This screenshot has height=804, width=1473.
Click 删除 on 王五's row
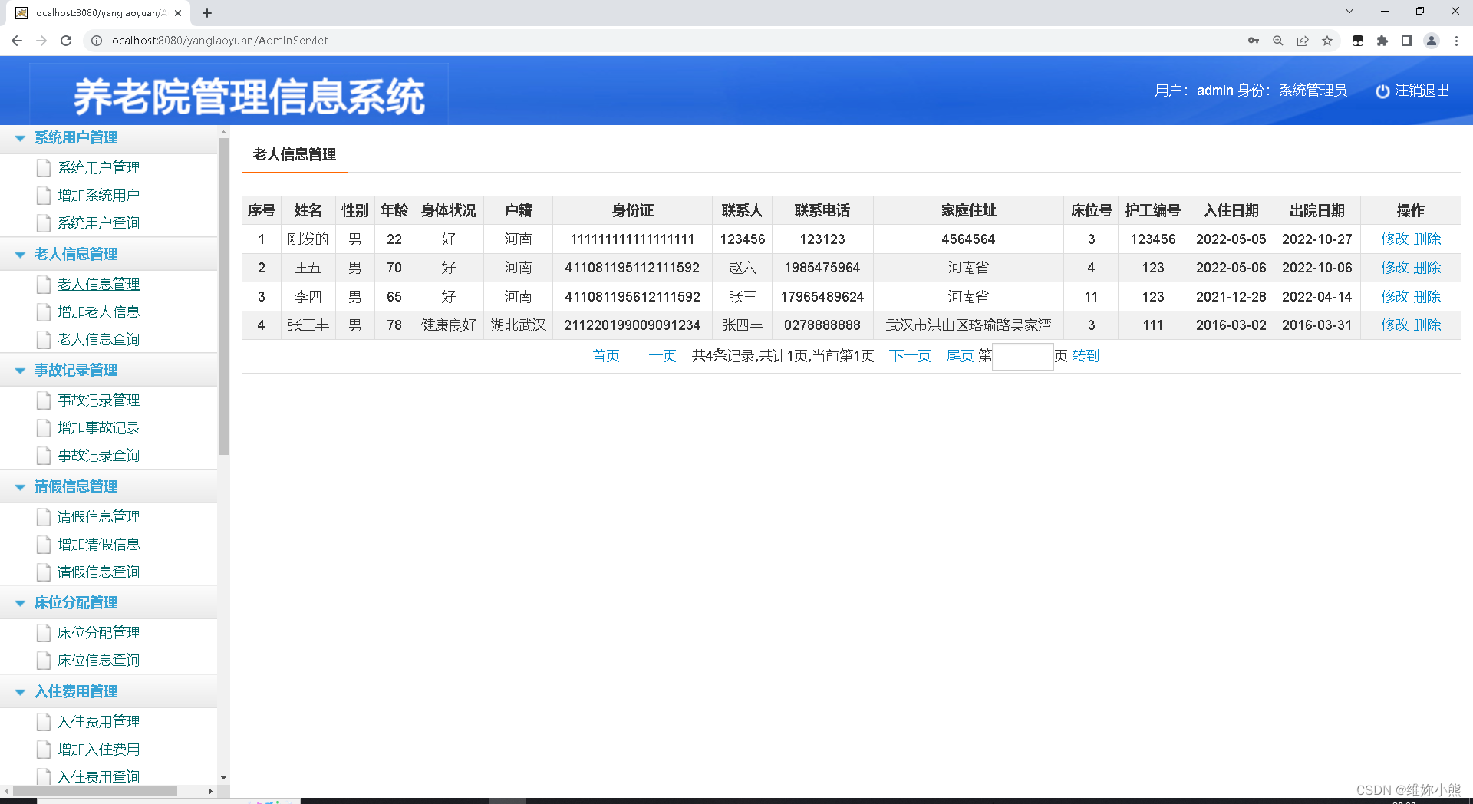pyautogui.click(x=1429, y=268)
